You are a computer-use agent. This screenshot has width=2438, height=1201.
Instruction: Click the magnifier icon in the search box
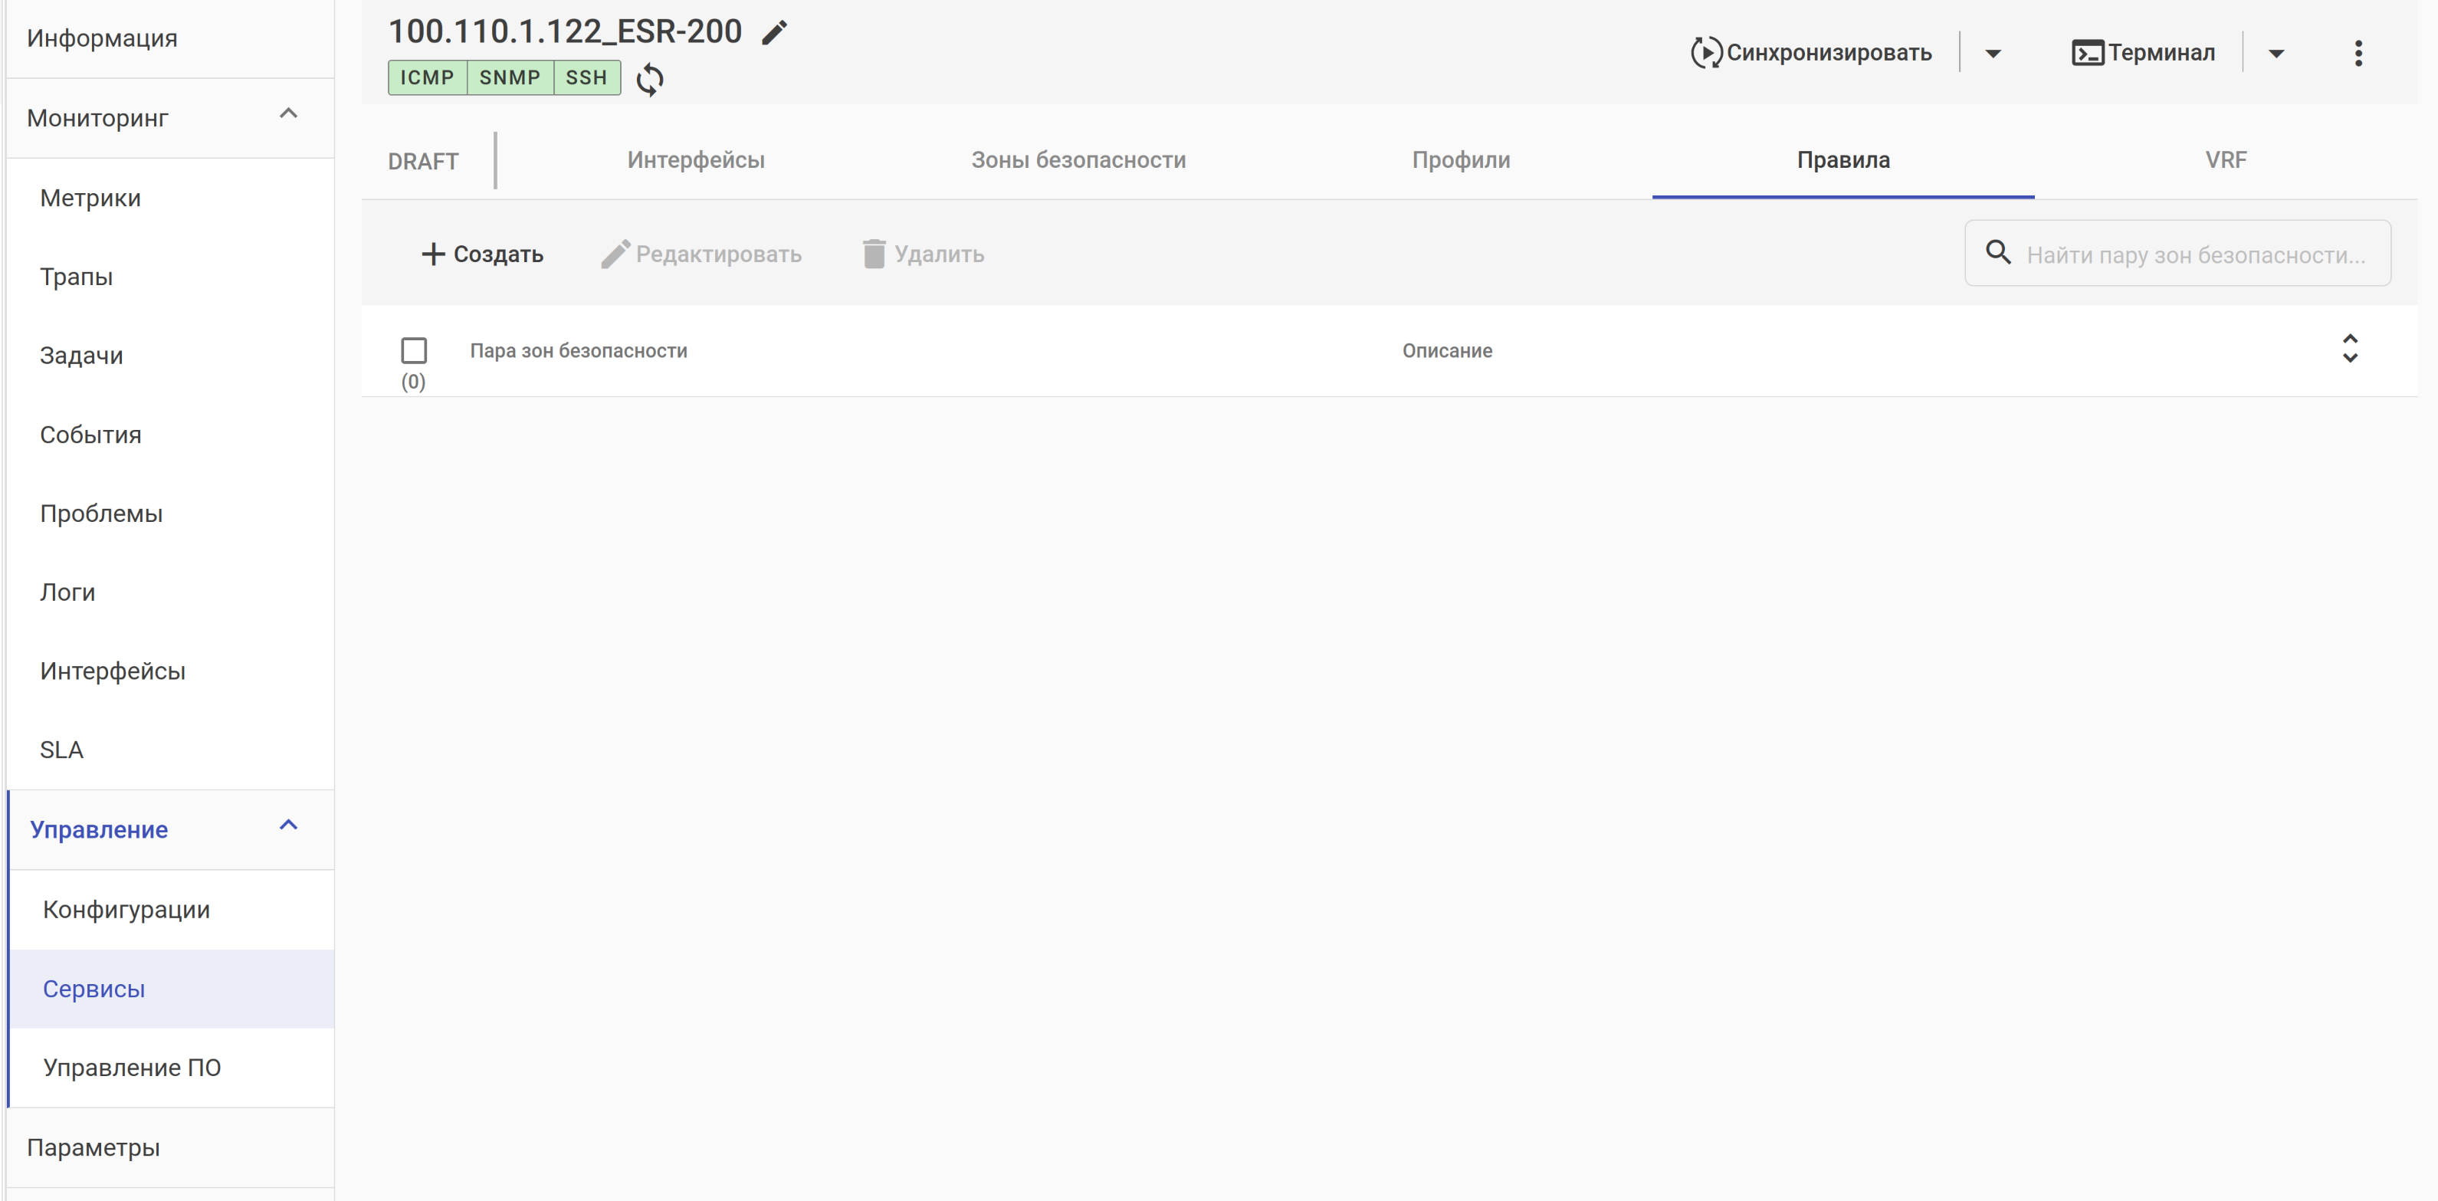[1998, 253]
